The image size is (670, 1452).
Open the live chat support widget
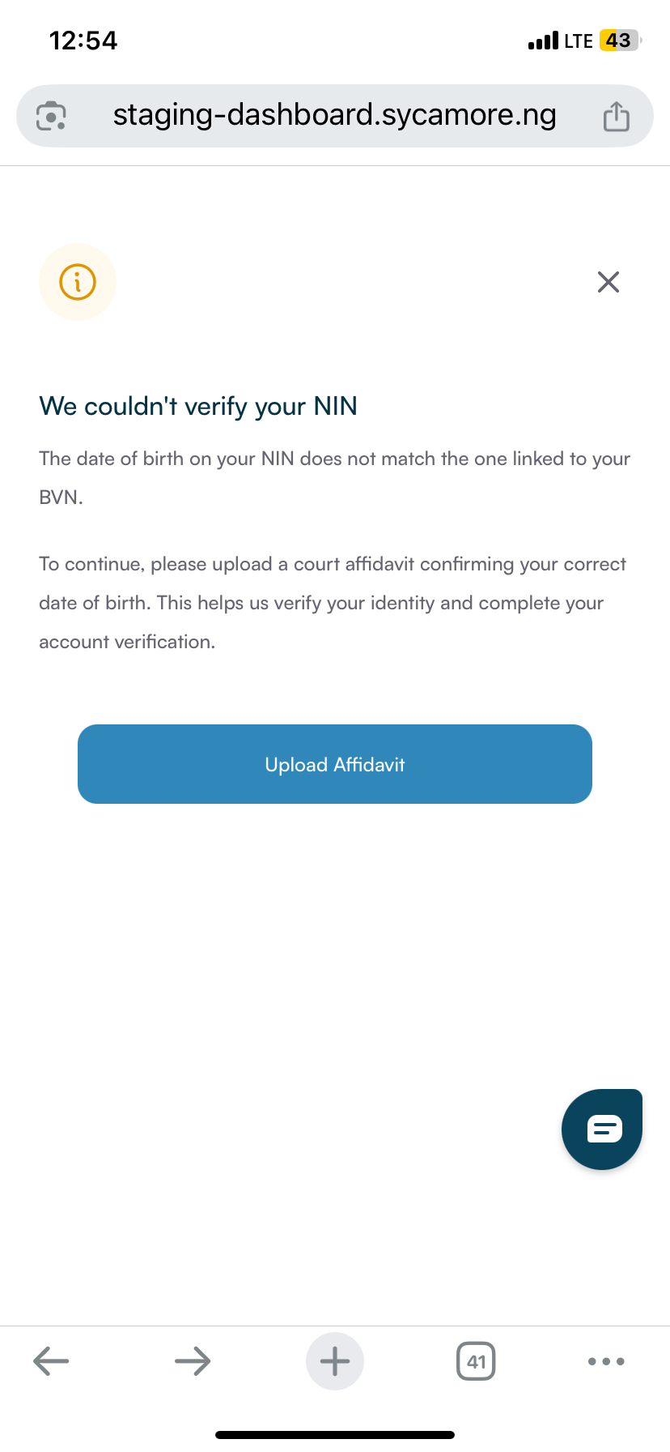[x=602, y=1129]
